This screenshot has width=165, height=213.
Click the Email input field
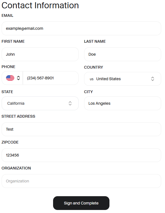tap(81, 28)
